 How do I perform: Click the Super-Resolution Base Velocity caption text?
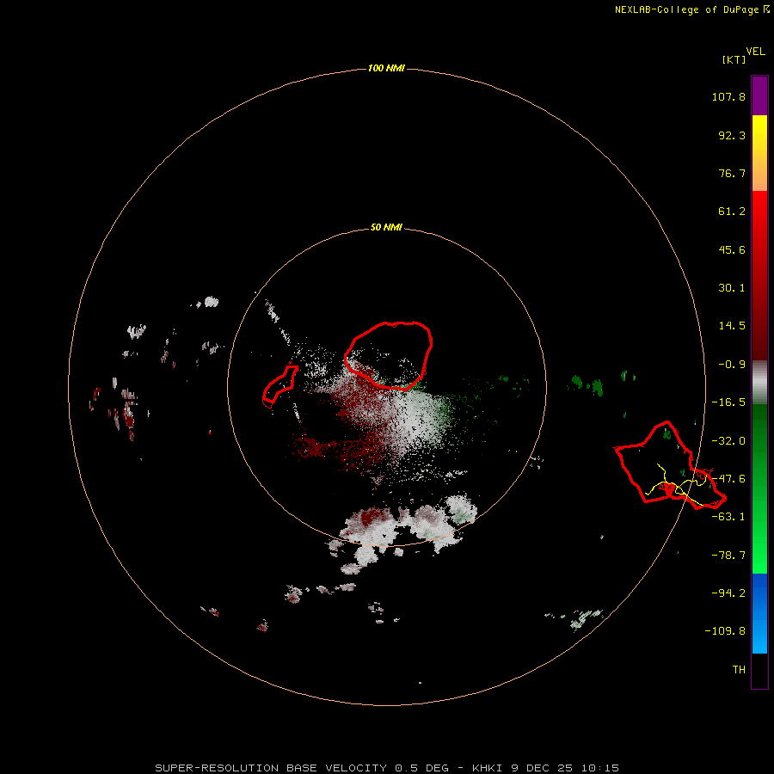click(x=386, y=768)
